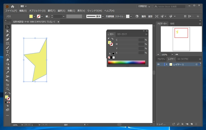Select the Artboard tool
206x130 pixels.
(7, 85)
